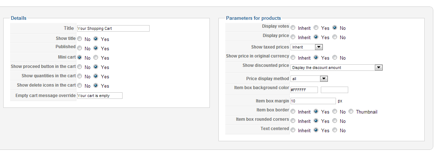Set Item box rounded corners to No

[x=335, y=121]
